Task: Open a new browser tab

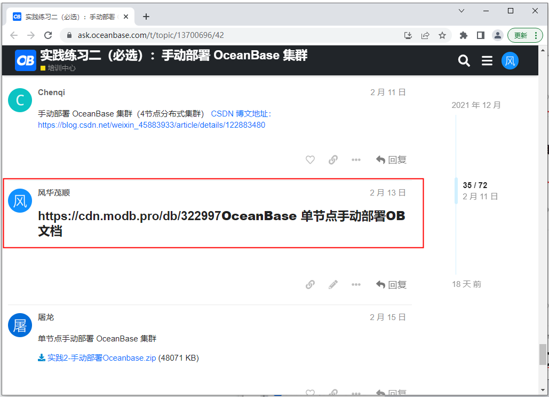Action: tap(146, 17)
